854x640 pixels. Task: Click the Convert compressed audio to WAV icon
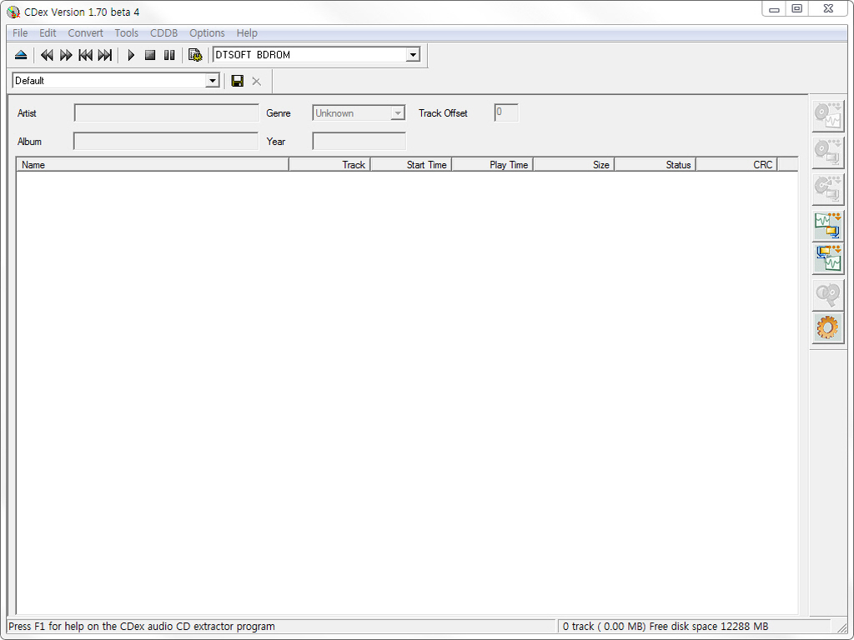[x=828, y=258]
